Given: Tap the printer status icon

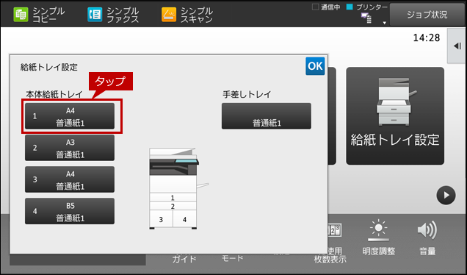Looking at the screenshot, I should 366,18.
